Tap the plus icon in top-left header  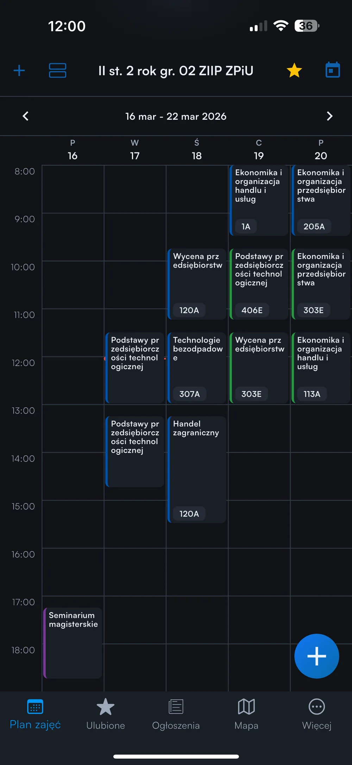pyautogui.click(x=19, y=71)
